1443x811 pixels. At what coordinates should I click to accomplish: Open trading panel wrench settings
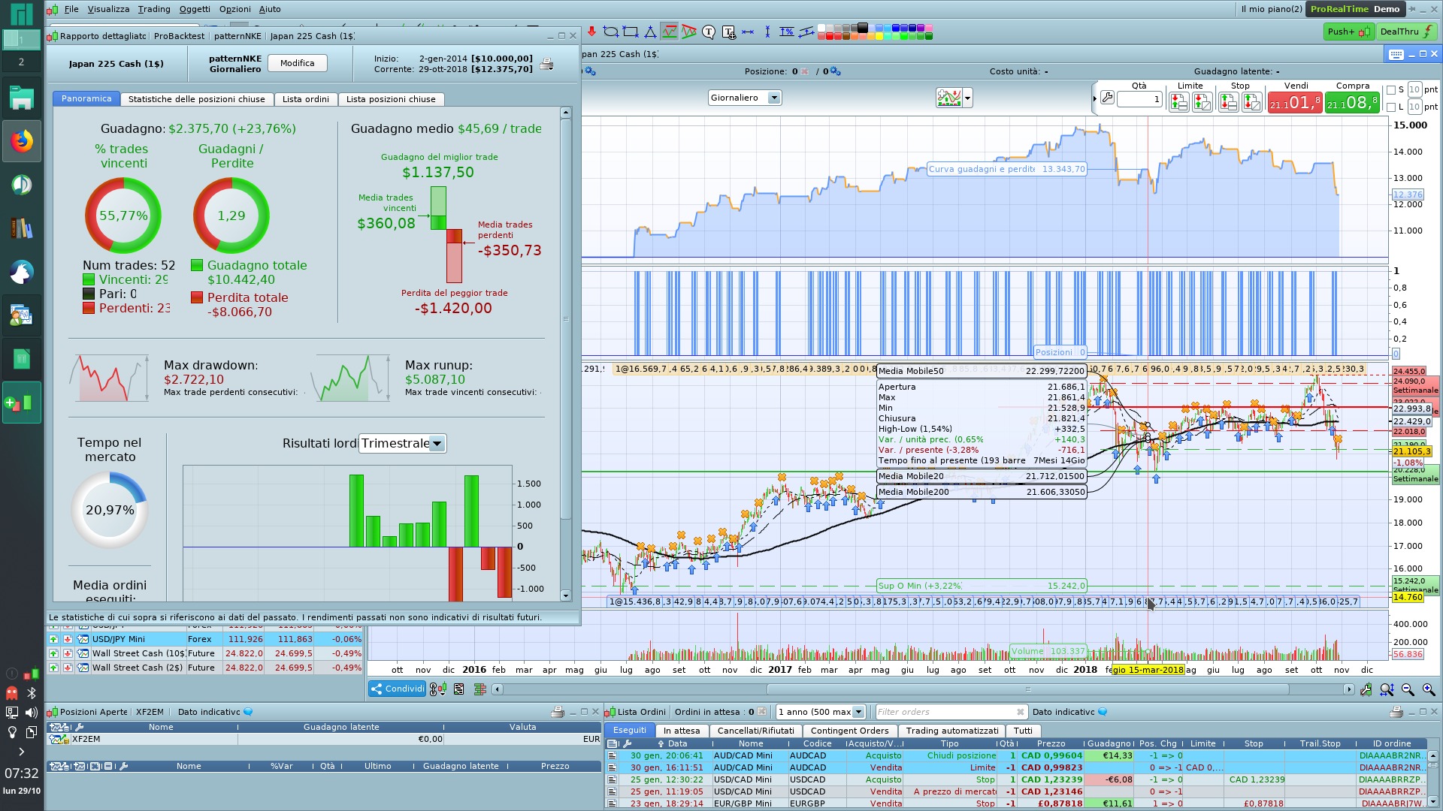tap(1107, 98)
